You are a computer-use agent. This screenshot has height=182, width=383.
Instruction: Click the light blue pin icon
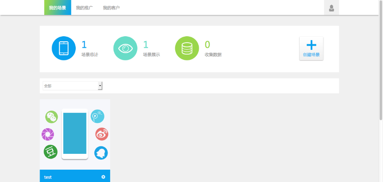97,116
